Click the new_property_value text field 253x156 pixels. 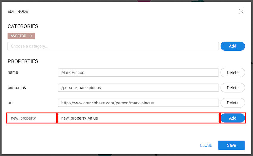[138, 118]
